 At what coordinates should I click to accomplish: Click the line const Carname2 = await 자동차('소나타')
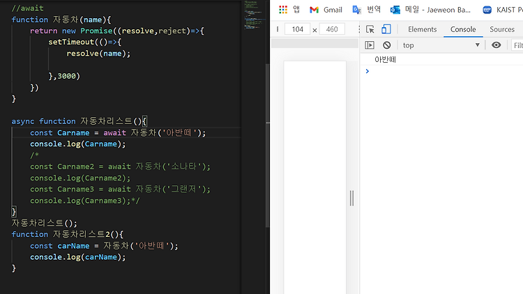tap(121, 167)
